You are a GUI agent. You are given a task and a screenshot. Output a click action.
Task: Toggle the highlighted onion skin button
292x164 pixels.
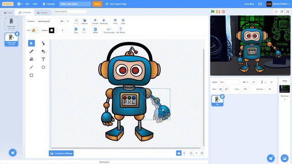coord(179,153)
